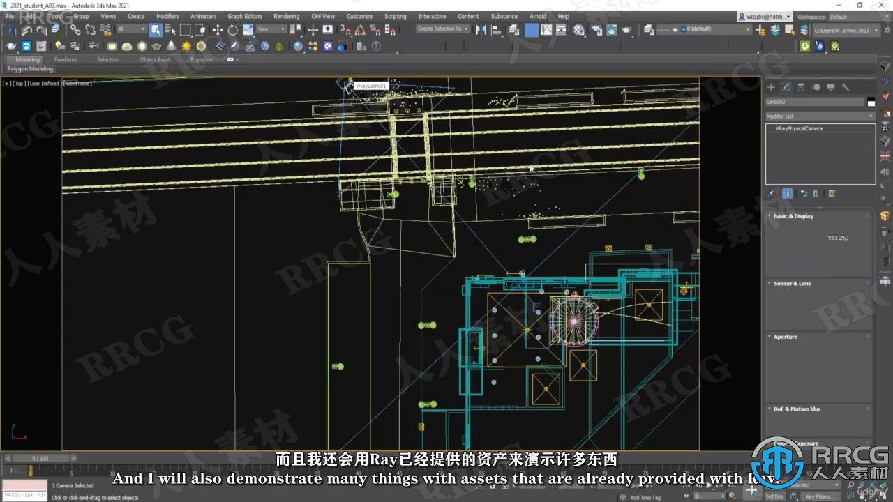Click the Line002 object name field
Image resolution: width=893 pixels, height=502 pixels.
(x=815, y=102)
